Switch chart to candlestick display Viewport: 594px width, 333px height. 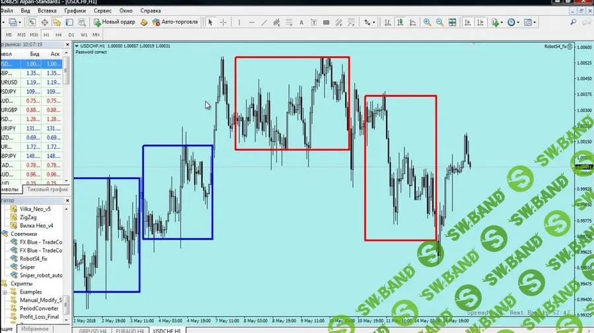click(x=400, y=22)
